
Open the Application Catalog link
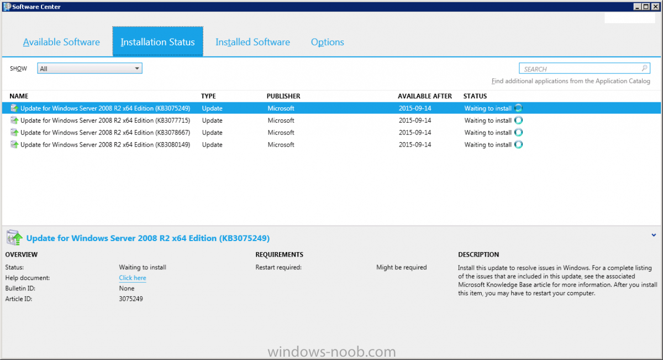pyautogui.click(x=571, y=81)
